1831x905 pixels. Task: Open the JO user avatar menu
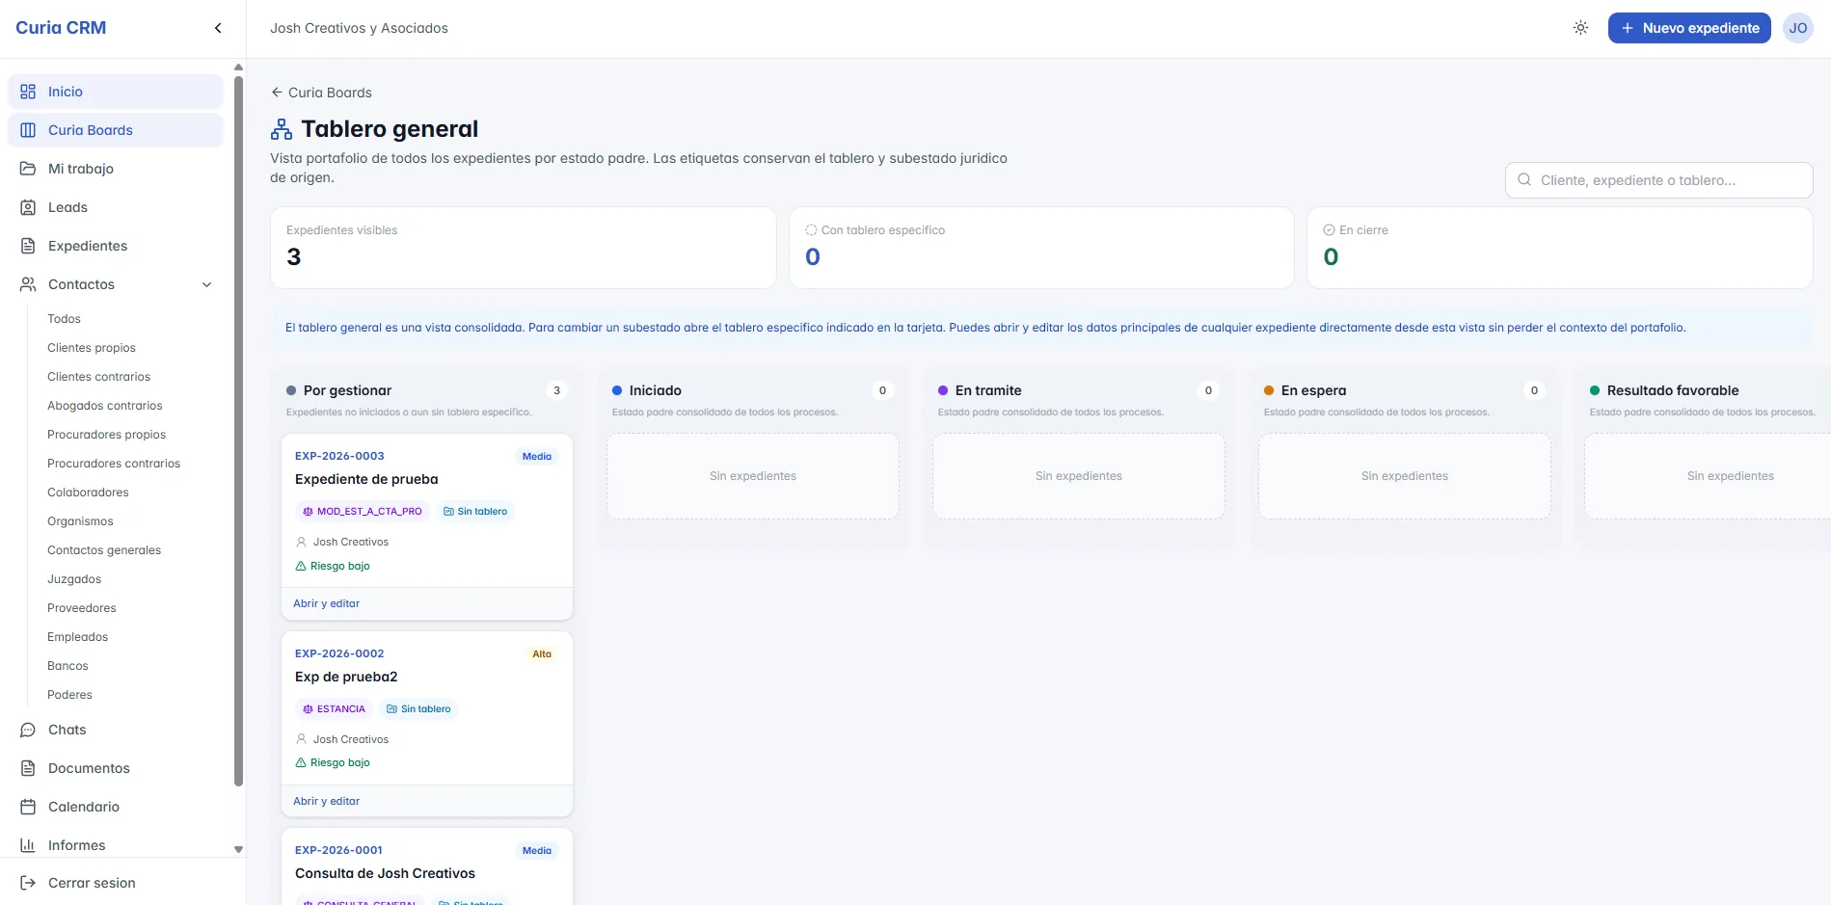[1798, 28]
